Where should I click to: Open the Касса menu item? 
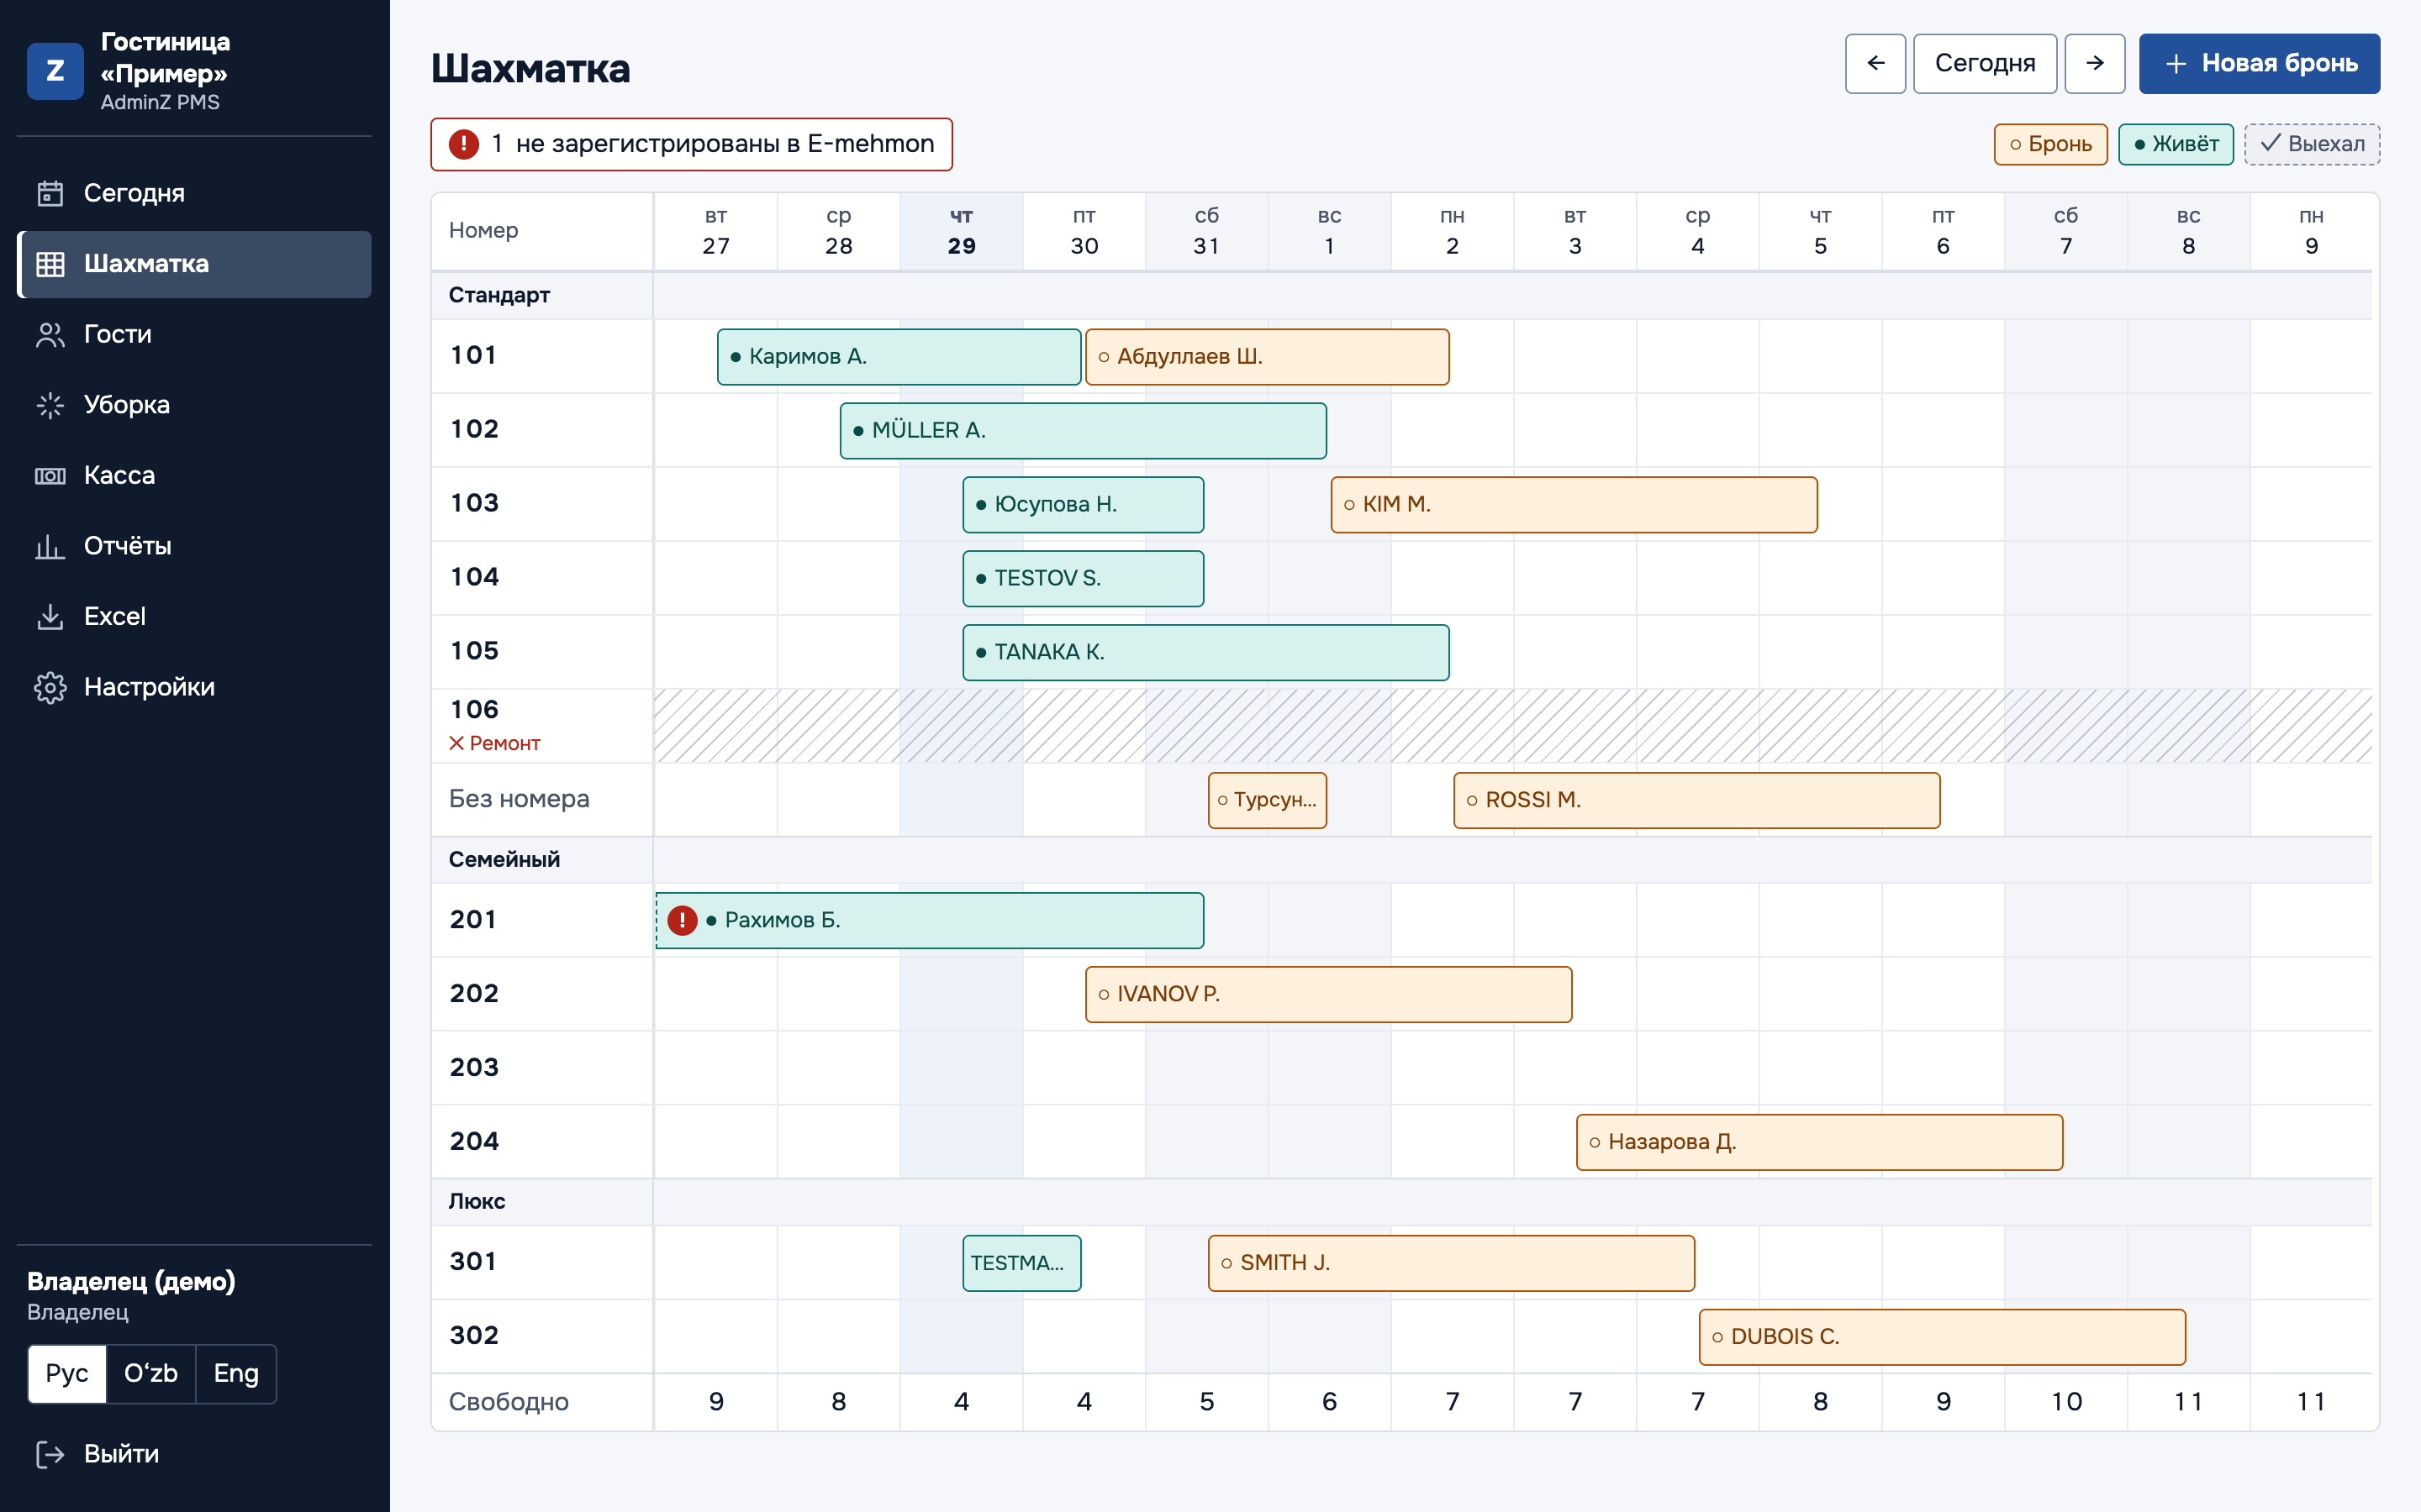pyautogui.click(x=195, y=475)
